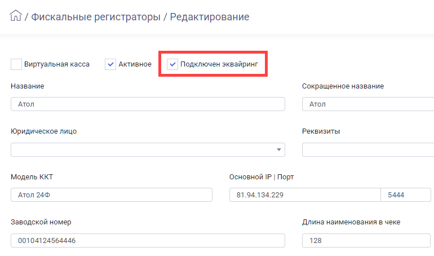Select the Модель ККТ field Атол 24Ф
The image size is (434, 256).
coord(112,195)
